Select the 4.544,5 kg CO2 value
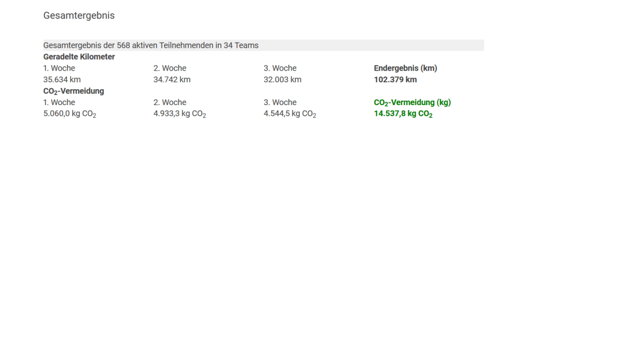627x352 pixels. pyautogui.click(x=290, y=114)
